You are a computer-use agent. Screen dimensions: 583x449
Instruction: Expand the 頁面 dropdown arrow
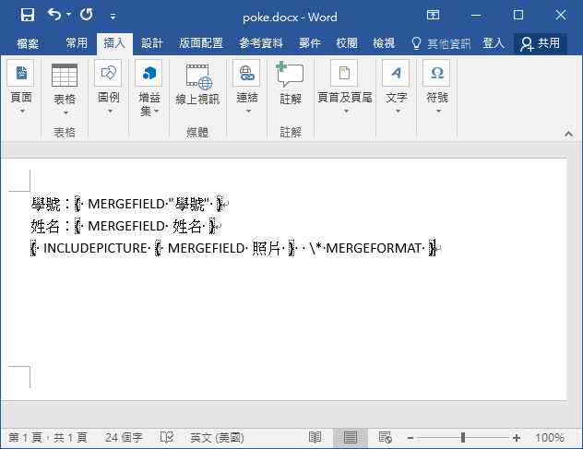coord(22,112)
